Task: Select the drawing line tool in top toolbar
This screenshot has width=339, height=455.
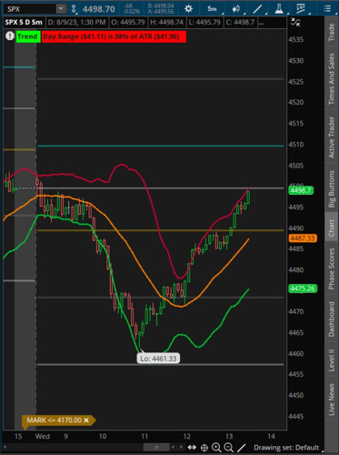Action: tap(257, 9)
